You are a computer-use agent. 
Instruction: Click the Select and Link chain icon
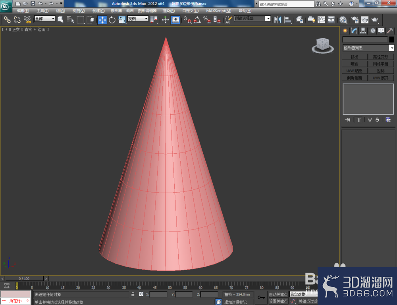click(x=7, y=20)
